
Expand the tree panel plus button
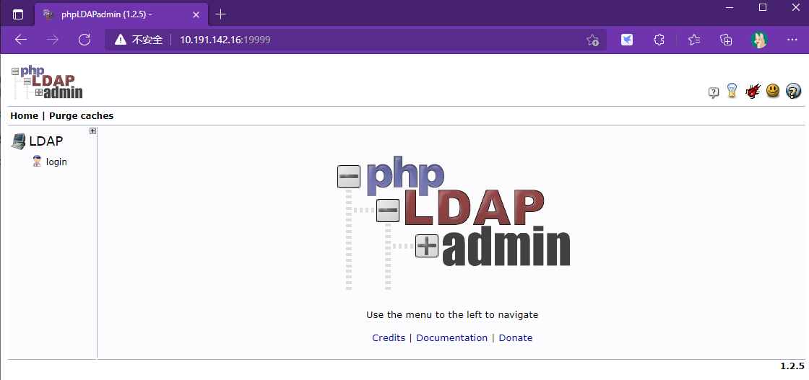click(x=93, y=131)
